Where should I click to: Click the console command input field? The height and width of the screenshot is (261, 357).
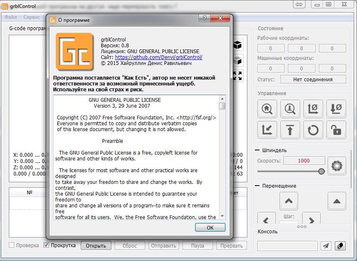click(x=288, y=246)
